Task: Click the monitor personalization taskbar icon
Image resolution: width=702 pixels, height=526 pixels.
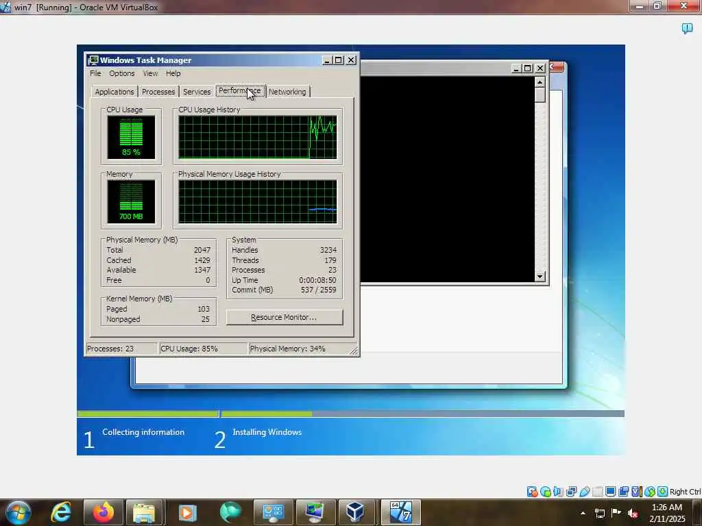Action: tap(315, 512)
